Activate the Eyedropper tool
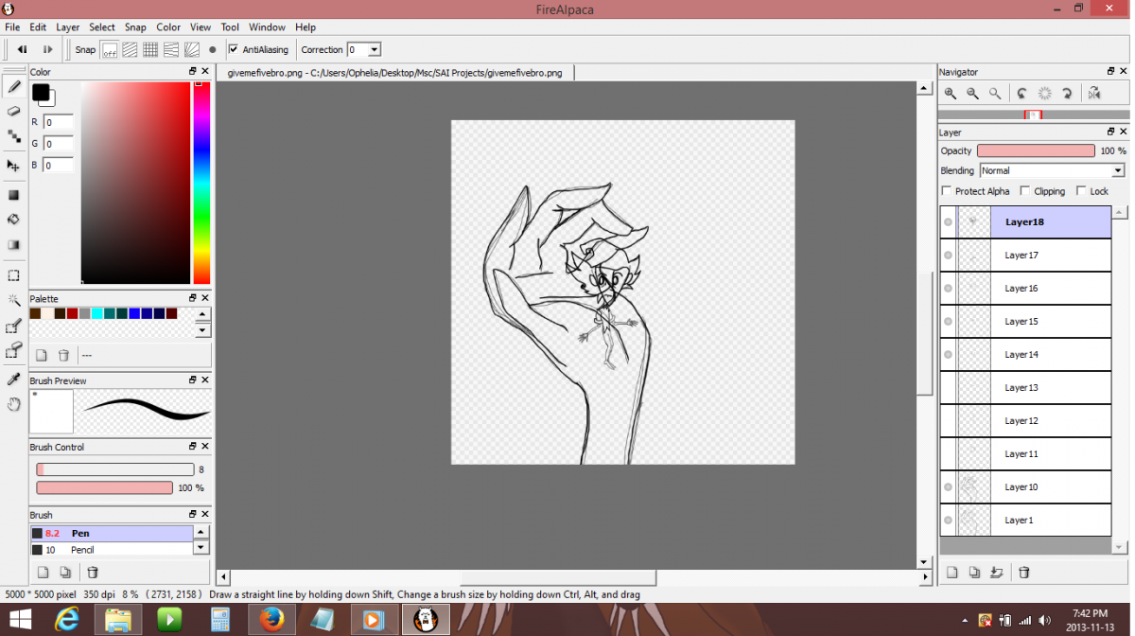This screenshot has width=1135, height=636. (x=14, y=379)
